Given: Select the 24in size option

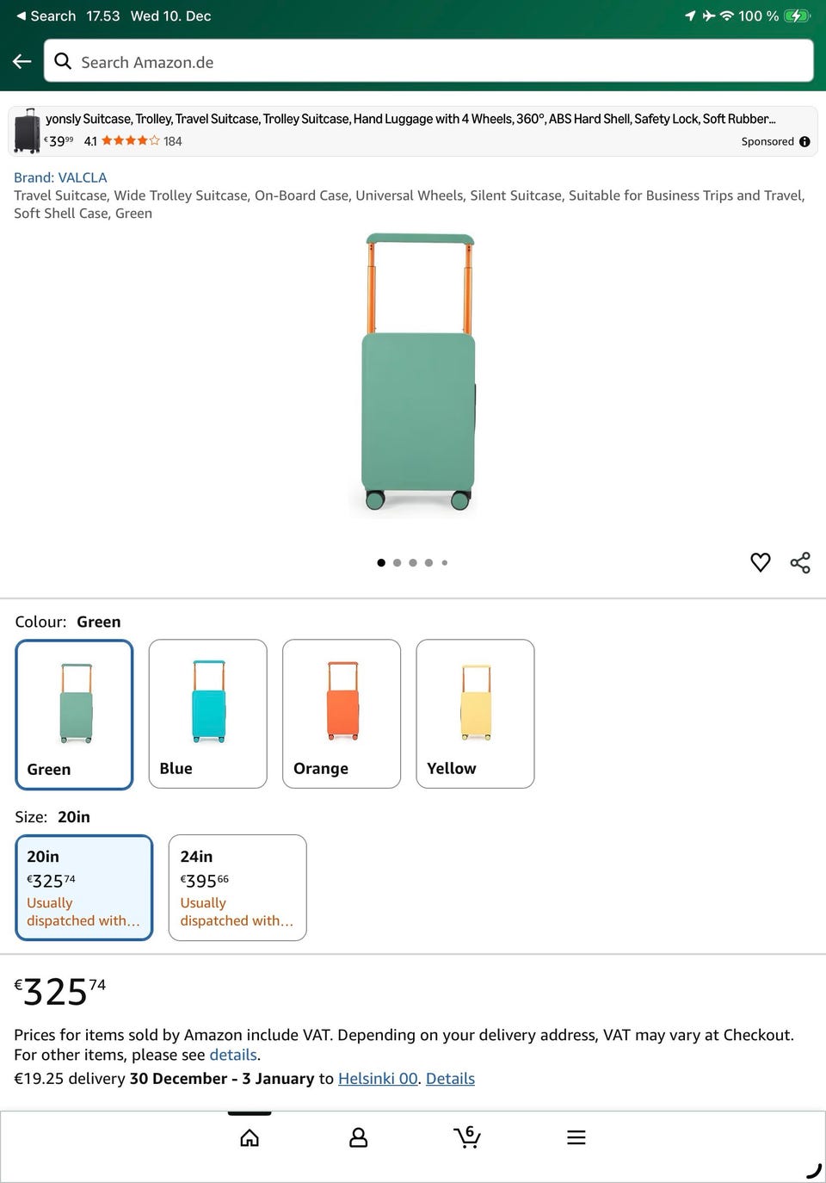Looking at the screenshot, I should tap(237, 888).
